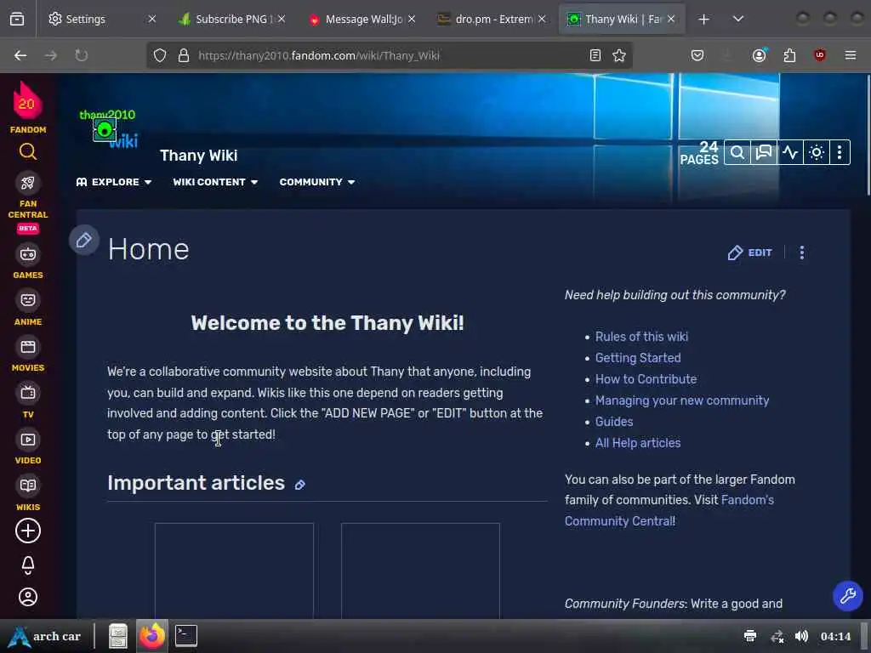Bookmark this page with the star
The width and height of the screenshot is (871, 653).
point(619,55)
